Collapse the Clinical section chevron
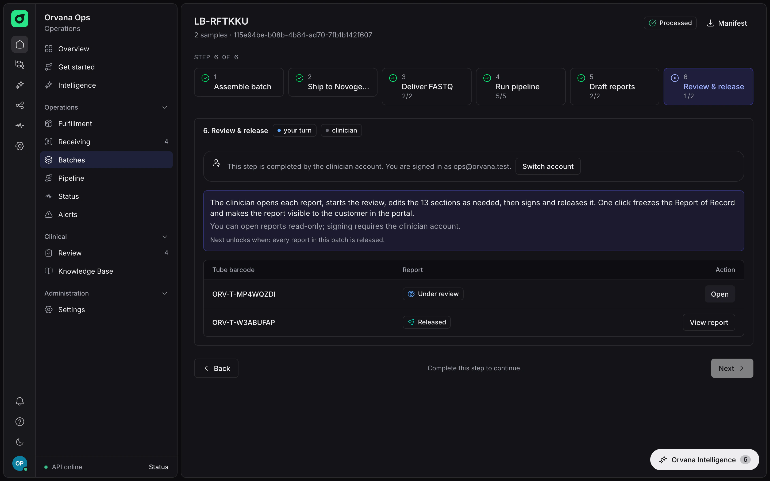 point(164,237)
